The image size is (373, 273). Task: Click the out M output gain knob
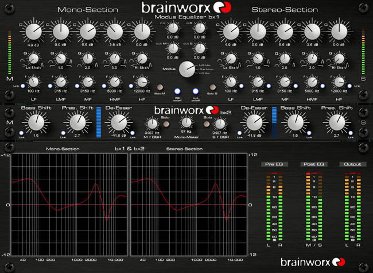[173, 49]
